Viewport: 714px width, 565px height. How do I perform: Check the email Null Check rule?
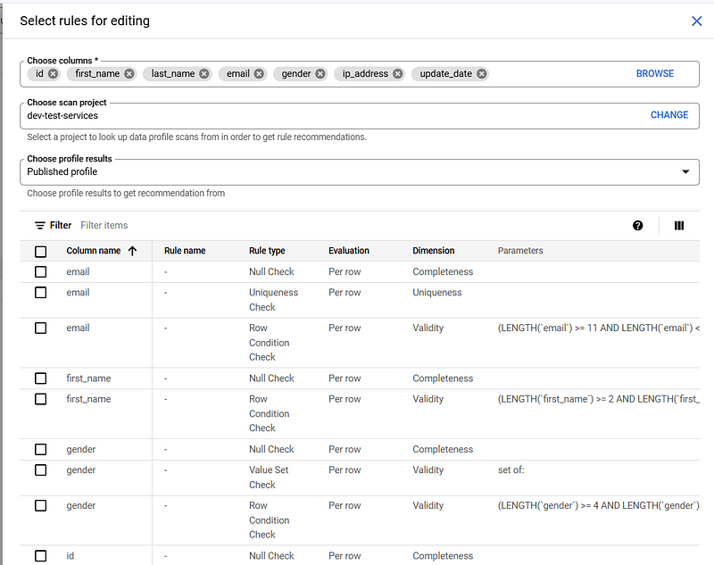point(41,272)
